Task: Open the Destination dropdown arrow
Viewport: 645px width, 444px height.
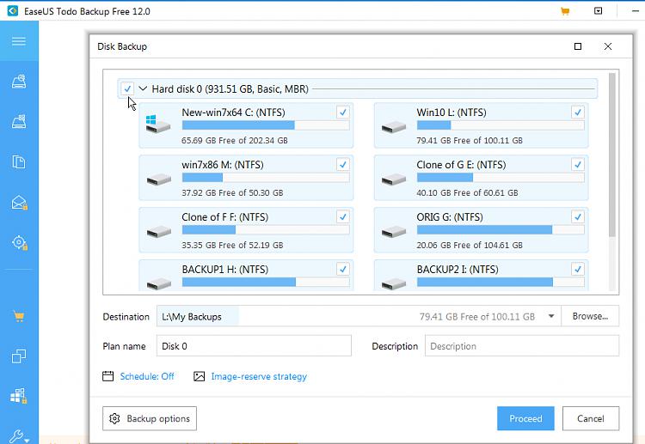Action: 551,316
